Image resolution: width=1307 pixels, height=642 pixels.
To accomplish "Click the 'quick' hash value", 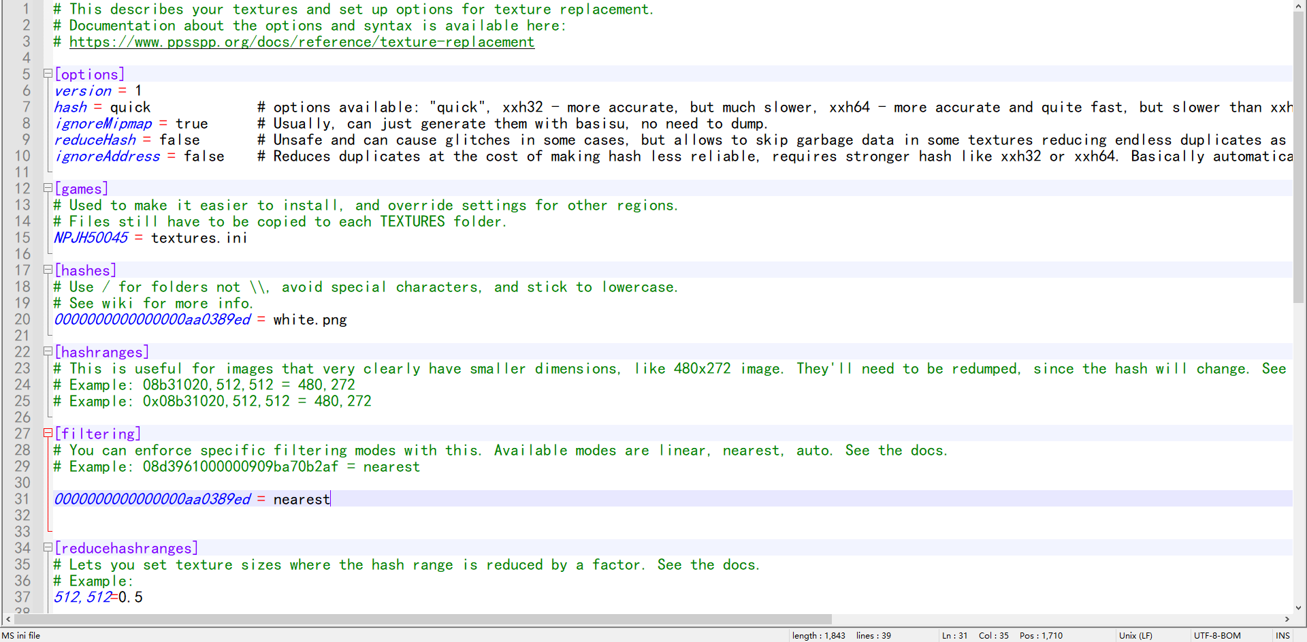I will coord(130,107).
